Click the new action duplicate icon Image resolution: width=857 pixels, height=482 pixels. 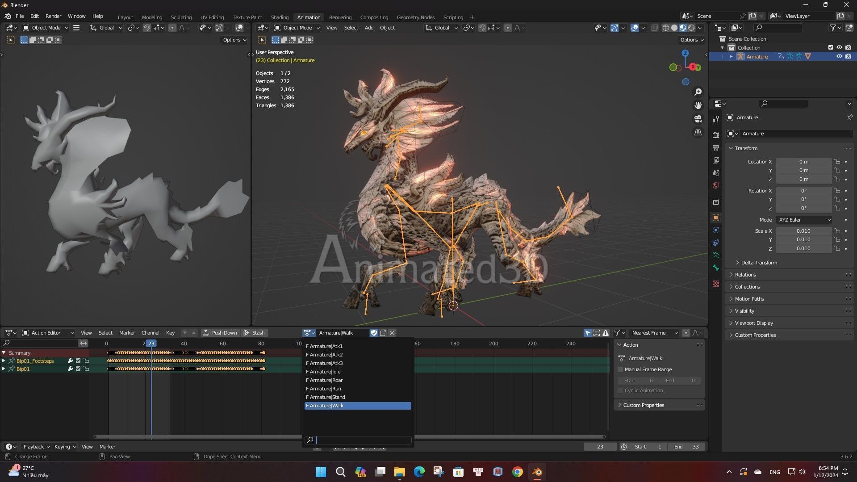[383, 333]
